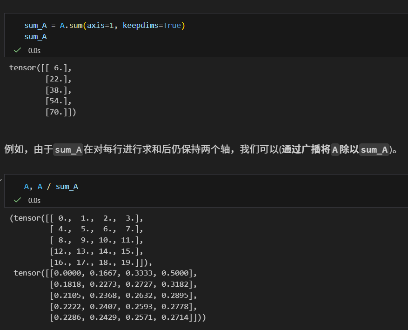Click the green checkmark under A / sum_A cell
408x330 pixels.
point(18,200)
